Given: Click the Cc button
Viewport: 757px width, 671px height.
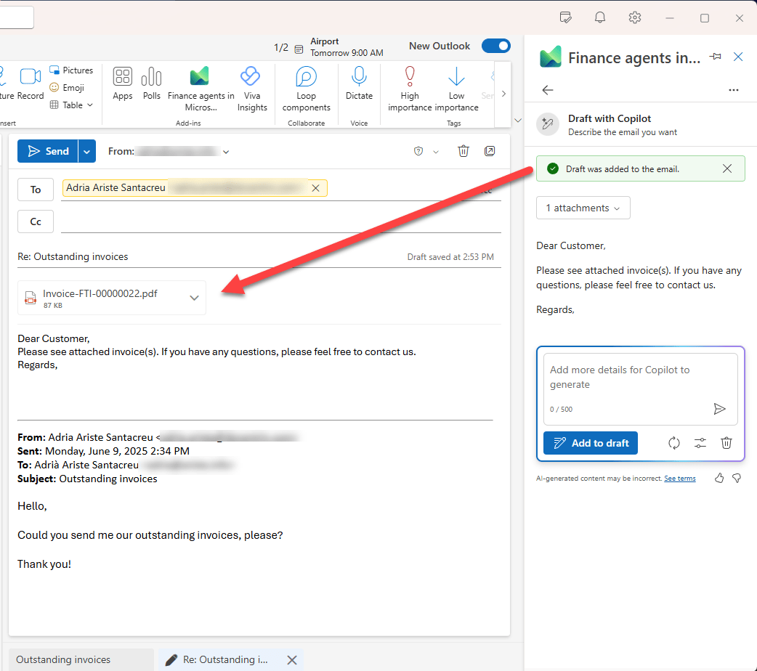Looking at the screenshot, I should (x=36, y=221).
